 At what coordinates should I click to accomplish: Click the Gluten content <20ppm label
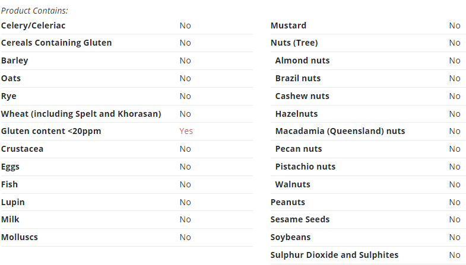51,131
